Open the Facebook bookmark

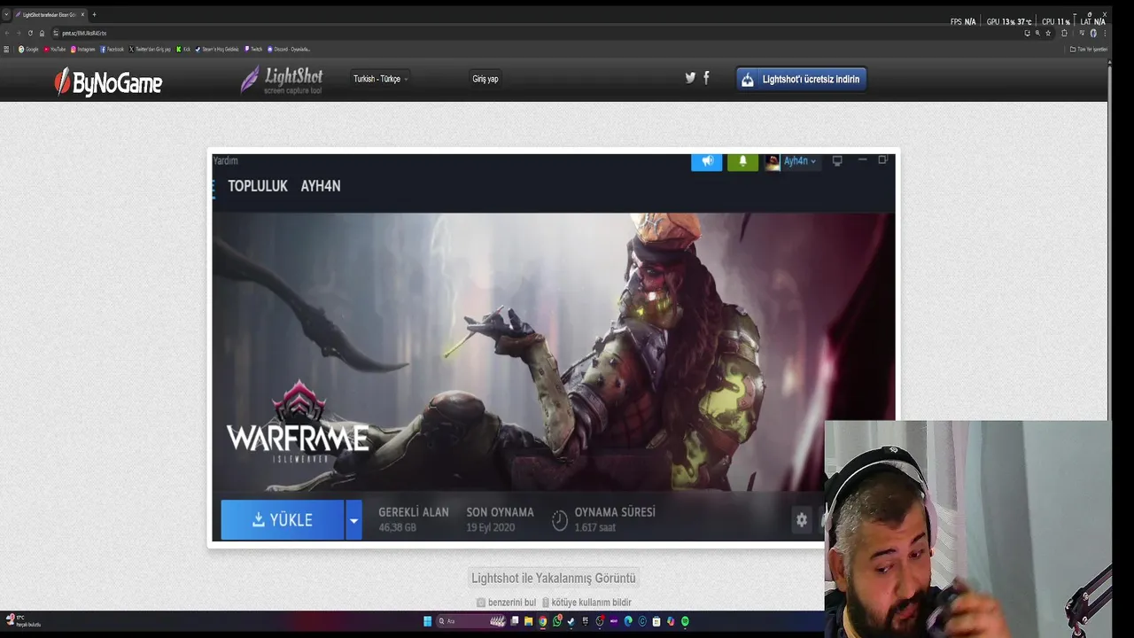[x=112, y=49]
